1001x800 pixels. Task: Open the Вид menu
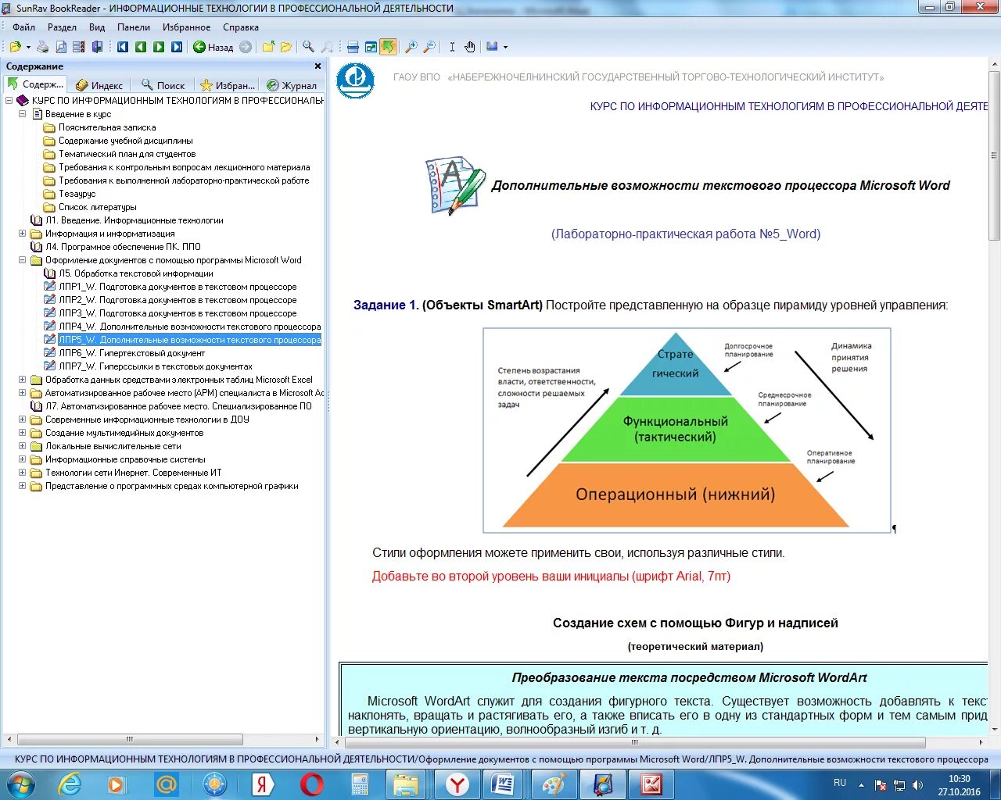[x=97, y=27]
